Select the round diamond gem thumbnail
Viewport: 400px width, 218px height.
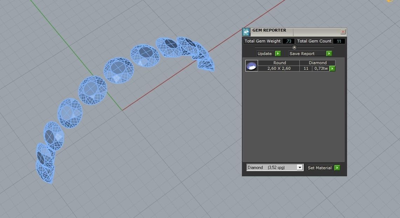pos(251,66)
